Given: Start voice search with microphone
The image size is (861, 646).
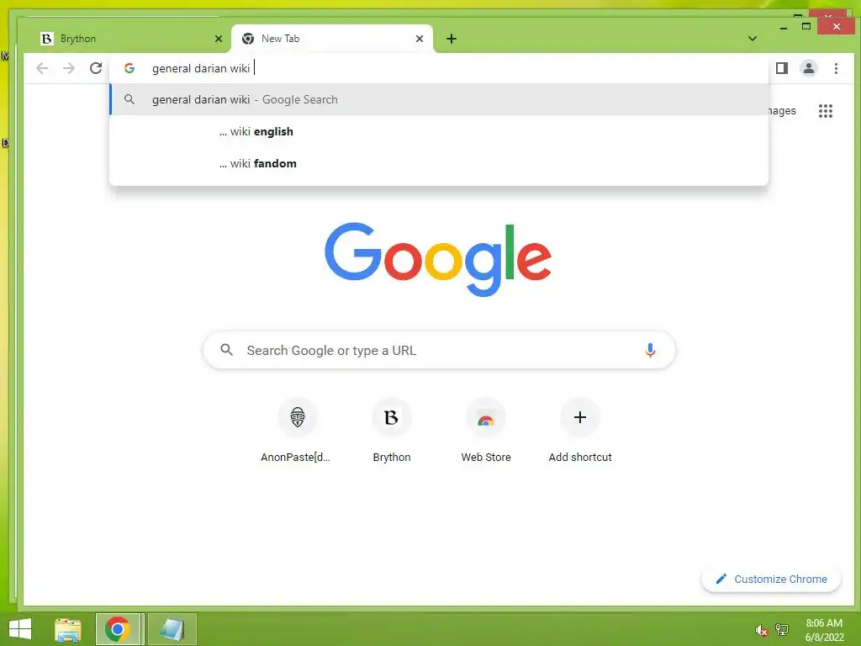Looking at the screenshot, I should click(x=650, y=350).
